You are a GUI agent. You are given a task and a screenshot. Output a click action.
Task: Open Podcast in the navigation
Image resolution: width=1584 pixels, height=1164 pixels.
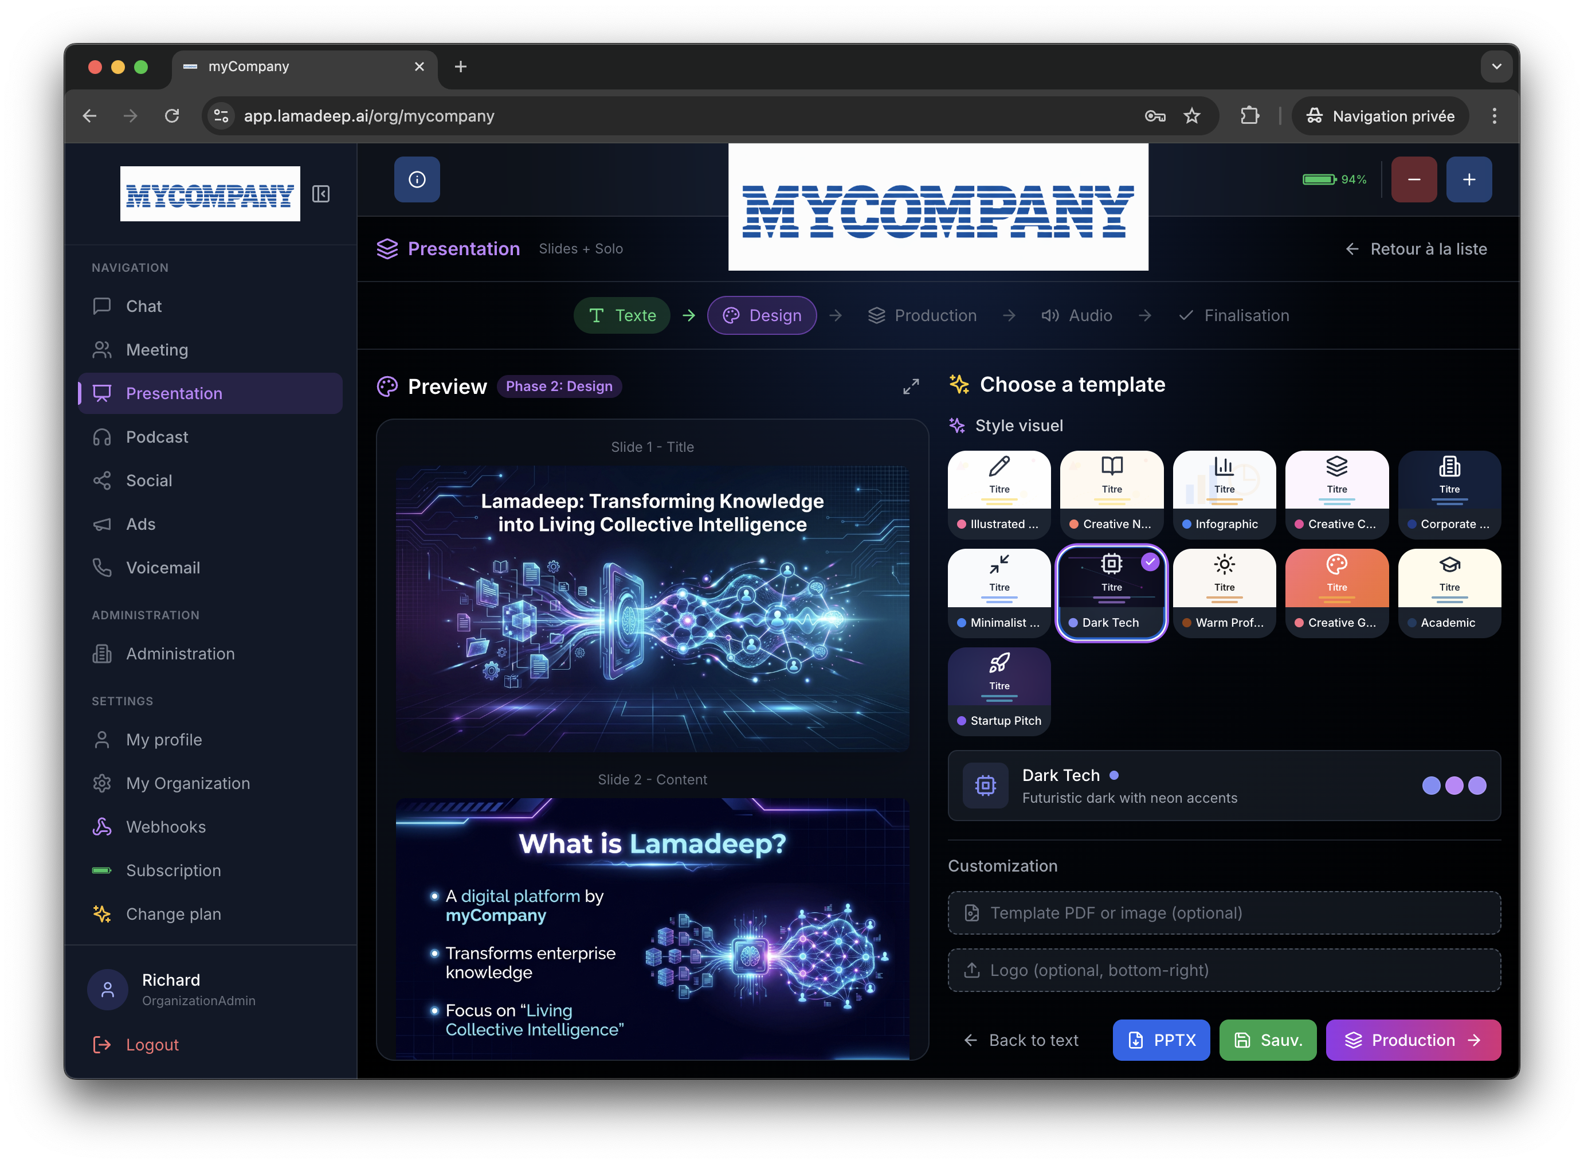[157, 437]
